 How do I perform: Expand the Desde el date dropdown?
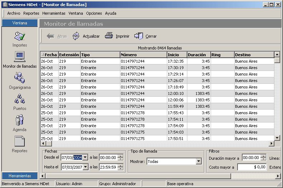[85, 157]
